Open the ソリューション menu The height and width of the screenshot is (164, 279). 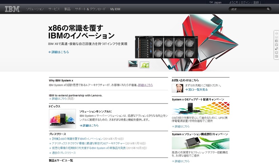35,9
